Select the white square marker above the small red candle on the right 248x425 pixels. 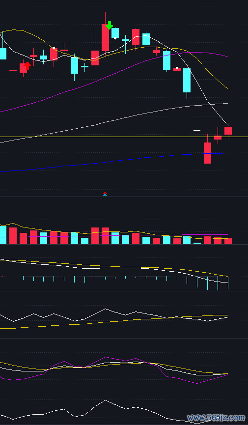[x=177, y=67]
